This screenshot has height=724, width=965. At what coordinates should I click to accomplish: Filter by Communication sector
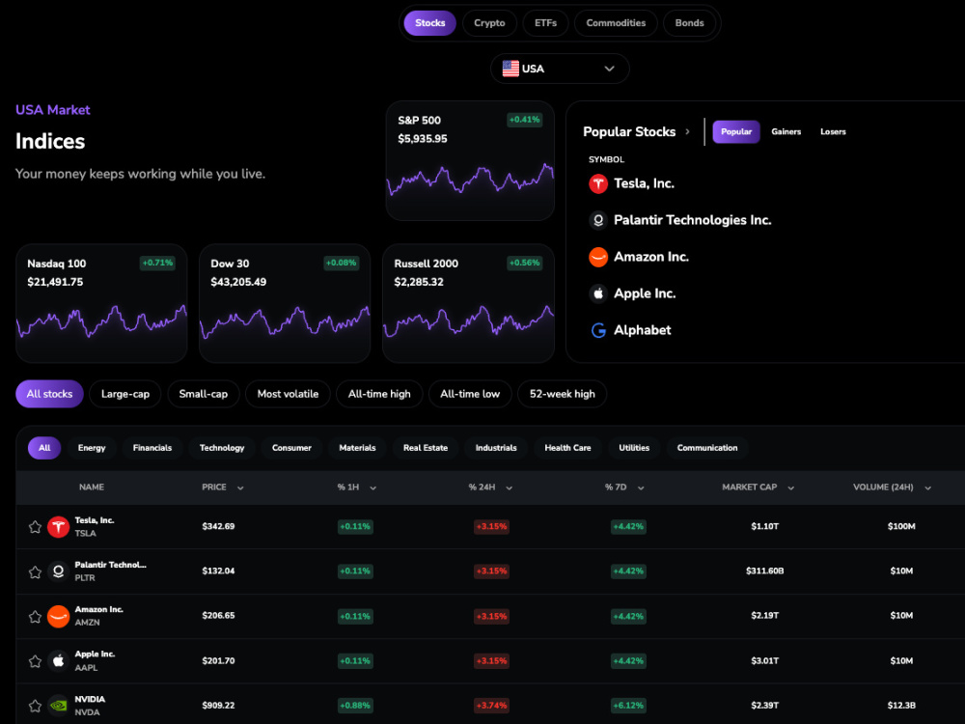tap(707, 448)
